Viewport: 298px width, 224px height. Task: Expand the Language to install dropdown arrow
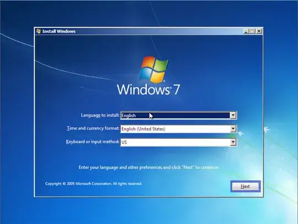point(233,115)
